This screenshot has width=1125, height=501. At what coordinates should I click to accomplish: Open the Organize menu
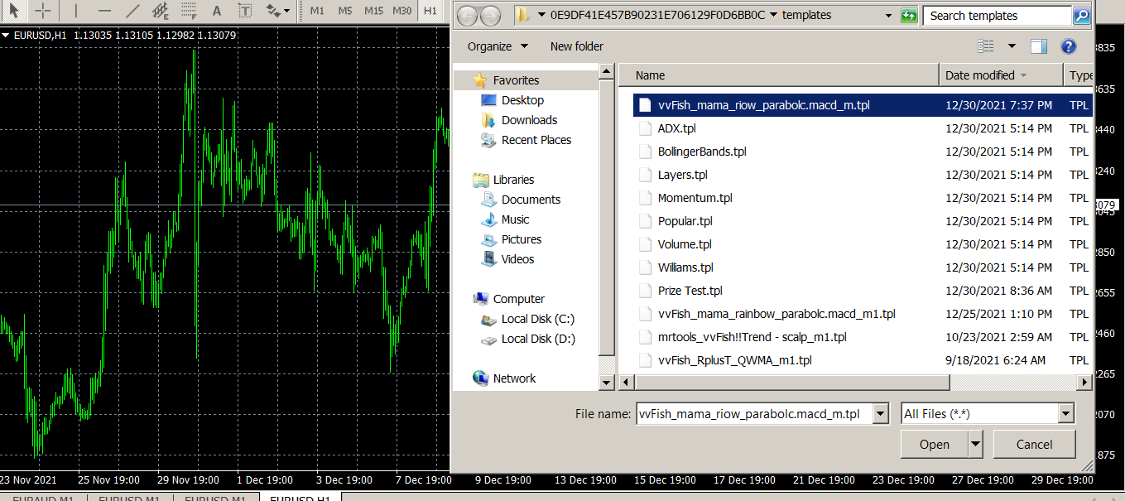click(x=498, y=46)
